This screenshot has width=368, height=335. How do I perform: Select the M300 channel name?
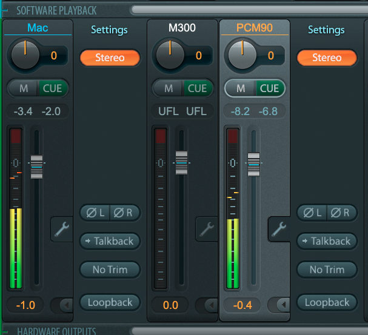pos(182,28)
